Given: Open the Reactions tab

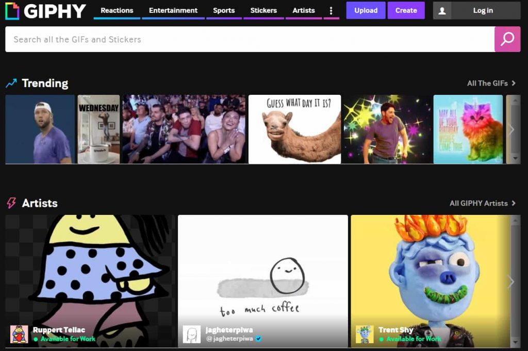Looking at the screenshot, I should 117,10.
